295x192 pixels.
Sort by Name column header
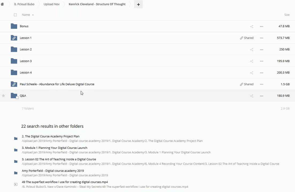(x=26, y=15)
